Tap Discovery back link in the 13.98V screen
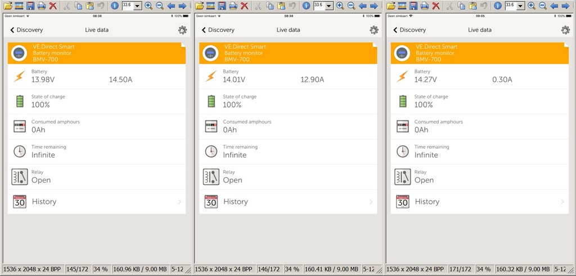This screenshot has height=276, width=576. point(26,30)
